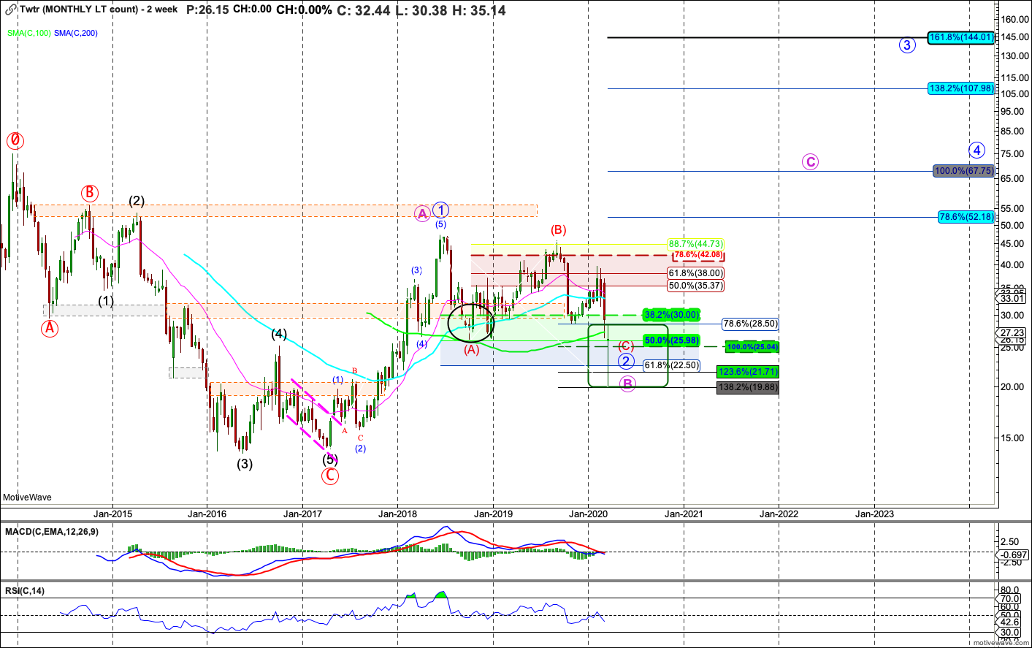The width and height of the screenshot is (1032, 648).
Task: Click the red 78.6%(42.08) retracement label
Action: click(697, 255)
